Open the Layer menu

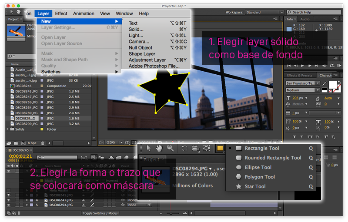(x=43, y=13)
